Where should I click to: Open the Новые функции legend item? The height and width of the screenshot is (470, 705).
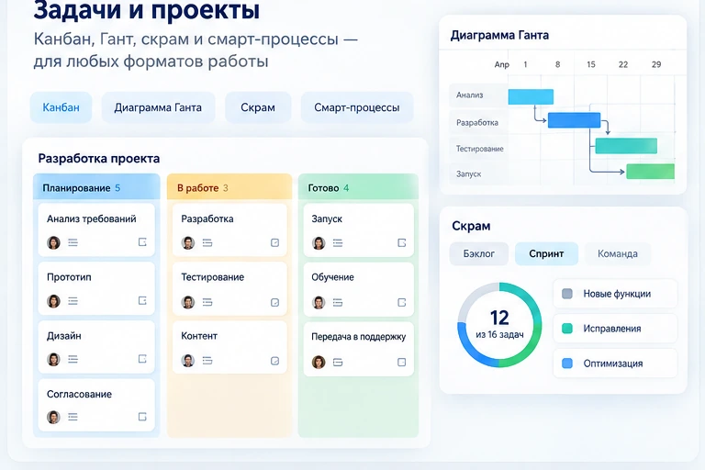[x=615, y=294]
